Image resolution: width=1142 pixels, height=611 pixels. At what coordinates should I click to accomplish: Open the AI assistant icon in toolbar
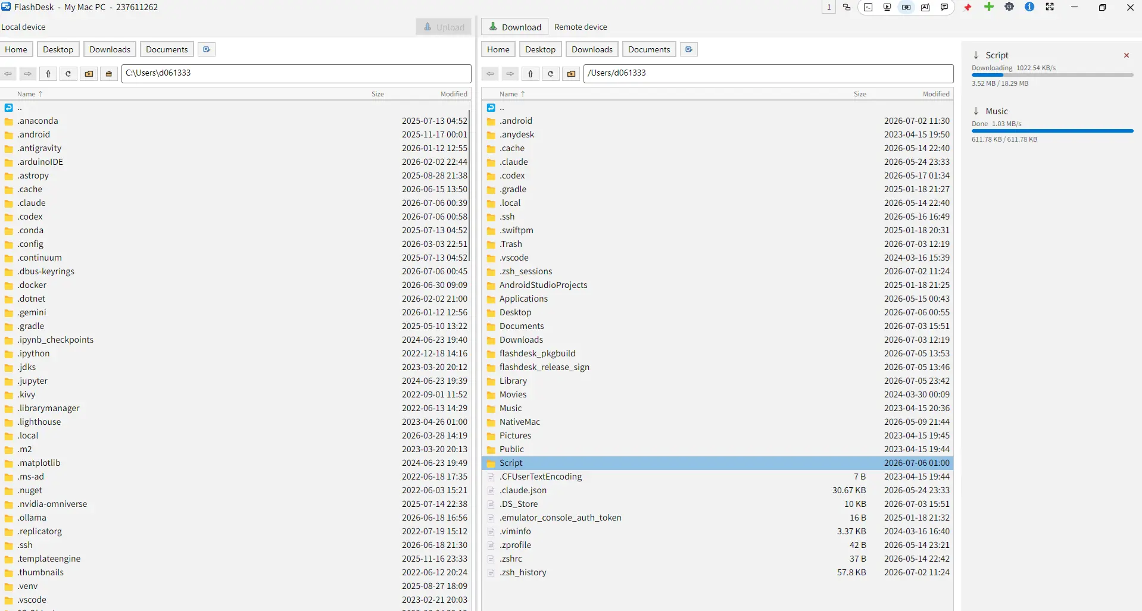[x=925, y=7]
